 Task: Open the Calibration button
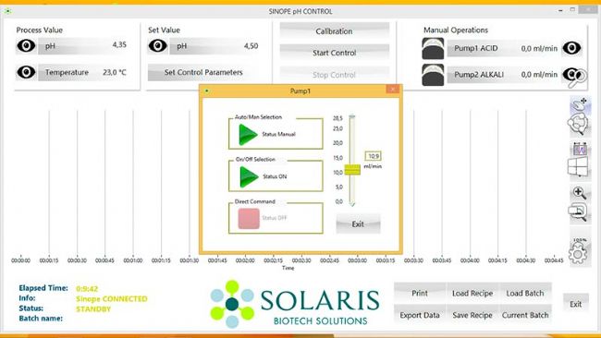pyautogui.click(x=334, y=31)
